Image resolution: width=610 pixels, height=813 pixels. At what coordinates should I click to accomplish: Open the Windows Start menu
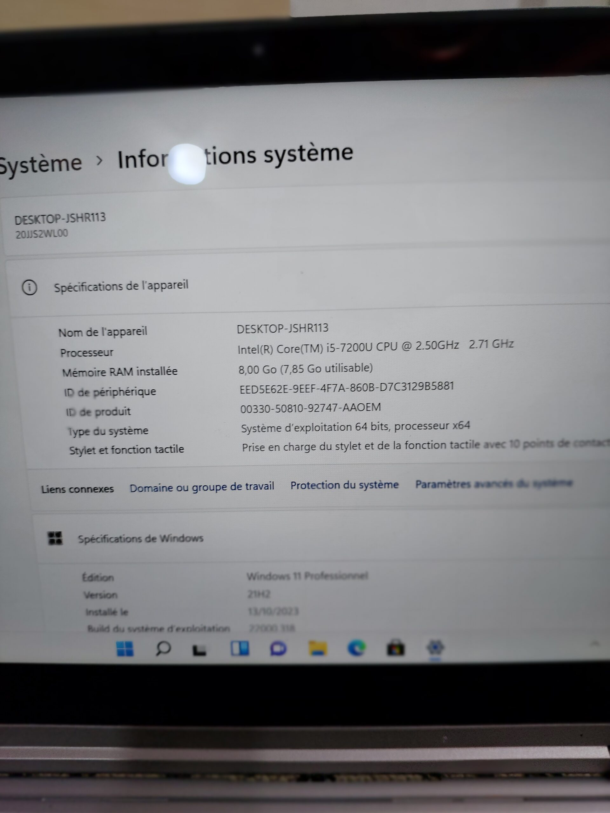pos(125,649)
